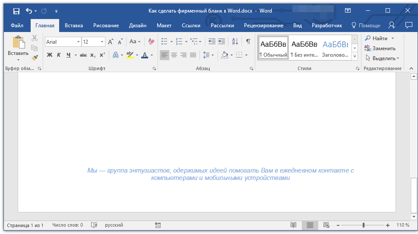Viewport: 418px width, 234px height.
Task: Open Read Mode view in status bar
Action: point(294,225)
